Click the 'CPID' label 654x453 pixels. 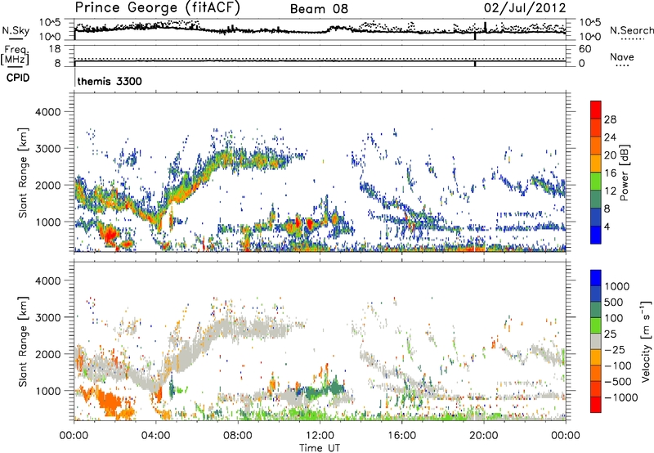tap(18, 78)
